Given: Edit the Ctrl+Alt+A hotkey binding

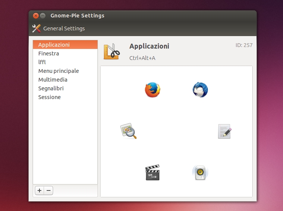Looking at the screenshot, I should 142,58.
